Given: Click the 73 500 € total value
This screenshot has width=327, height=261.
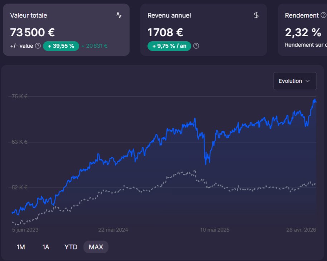Looking at the screenshot, I should 32,32.
